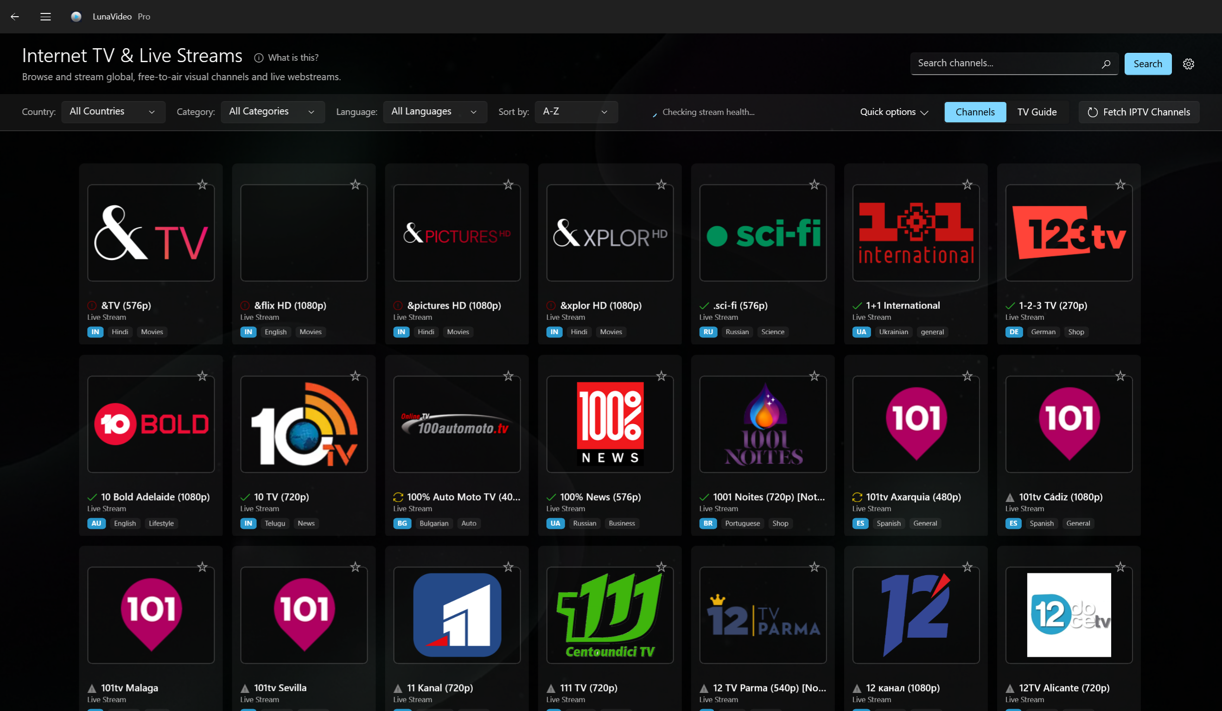Click the Bulgarian tag under 100% Auto Moto
This screenshot has height=711, width=1222.
434,523
